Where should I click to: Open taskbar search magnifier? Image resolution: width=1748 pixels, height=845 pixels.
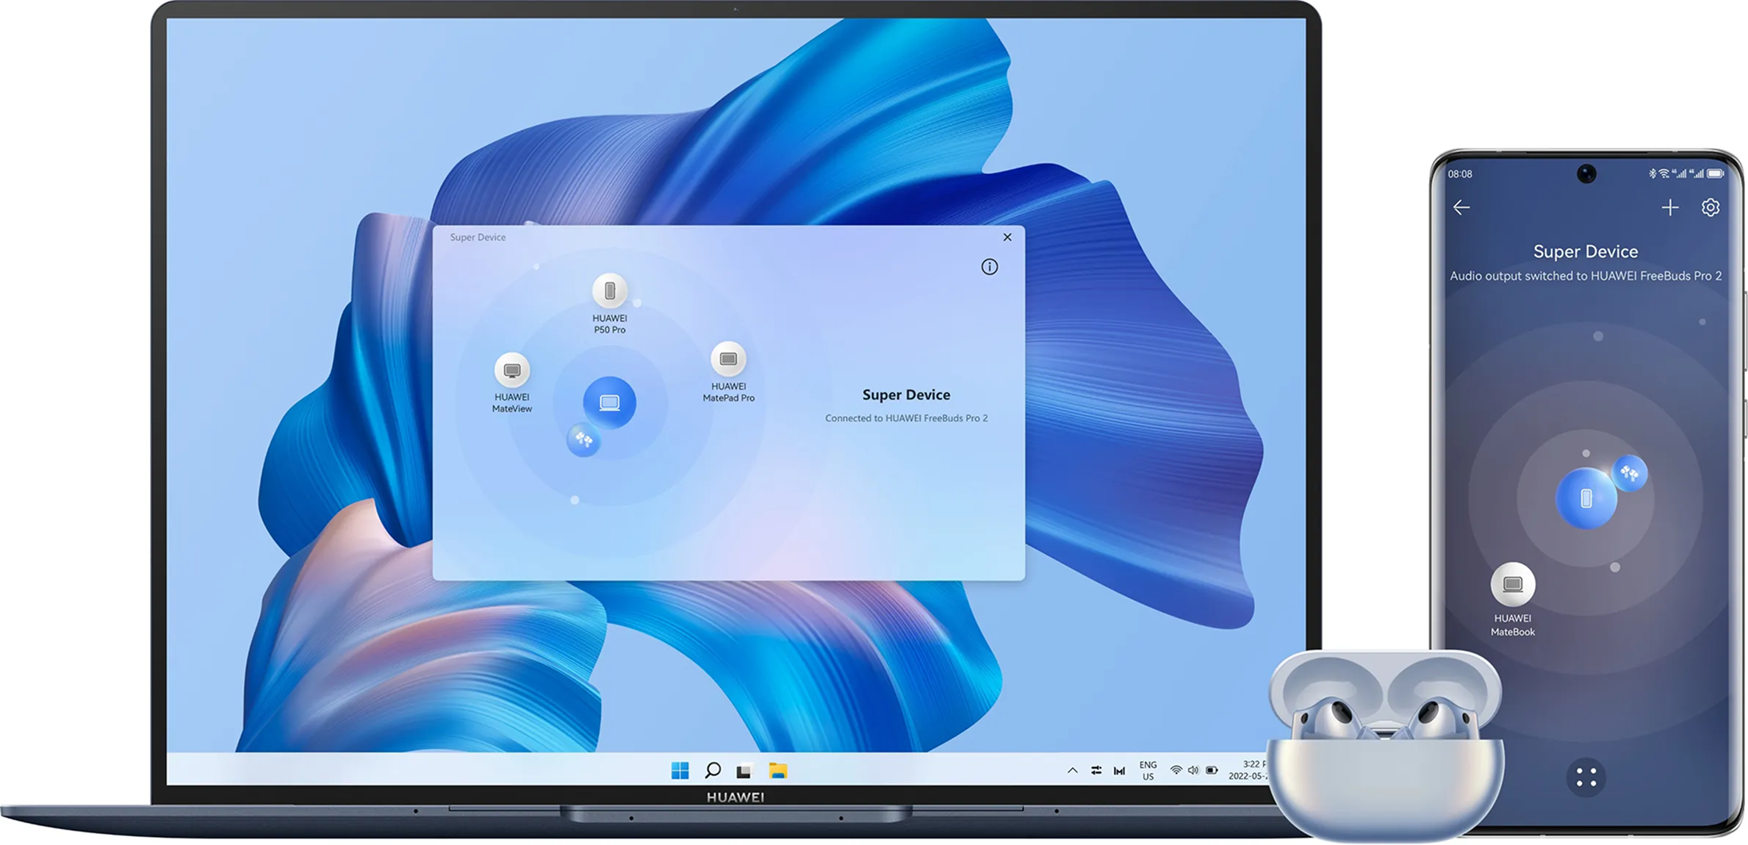click(x=712, y=770)
